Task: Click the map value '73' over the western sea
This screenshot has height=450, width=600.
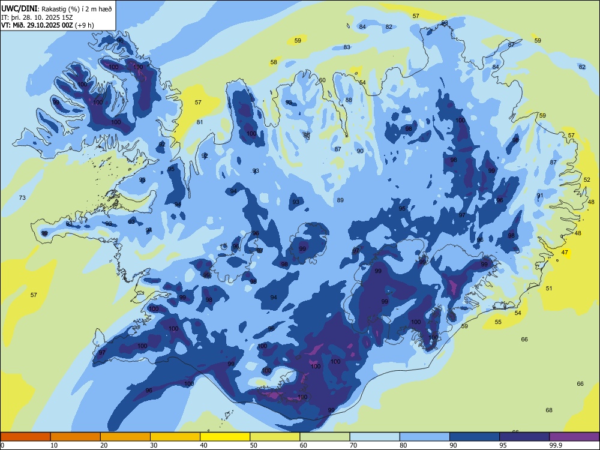Action: click(x=22, y=197)
